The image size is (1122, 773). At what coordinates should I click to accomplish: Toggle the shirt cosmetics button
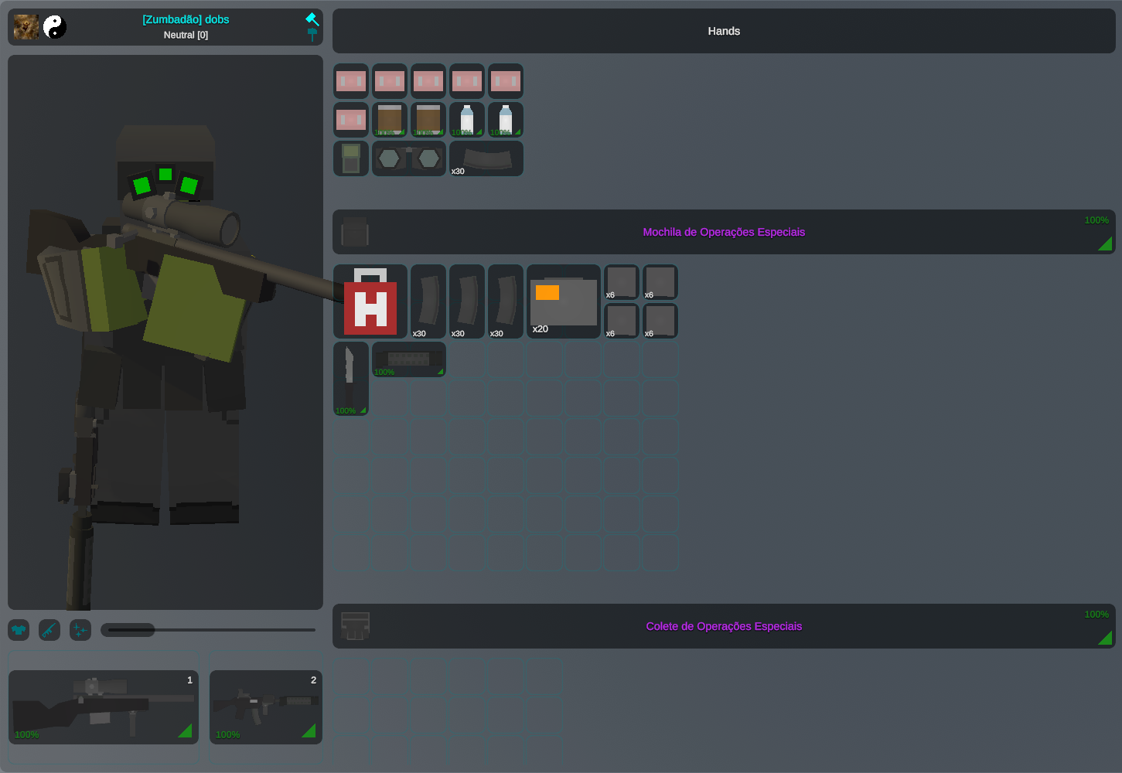click(19, 630)
